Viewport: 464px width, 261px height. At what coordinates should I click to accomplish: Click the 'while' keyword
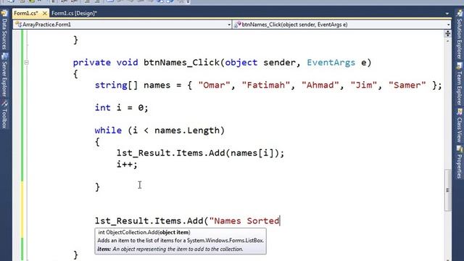coord(108,130)
